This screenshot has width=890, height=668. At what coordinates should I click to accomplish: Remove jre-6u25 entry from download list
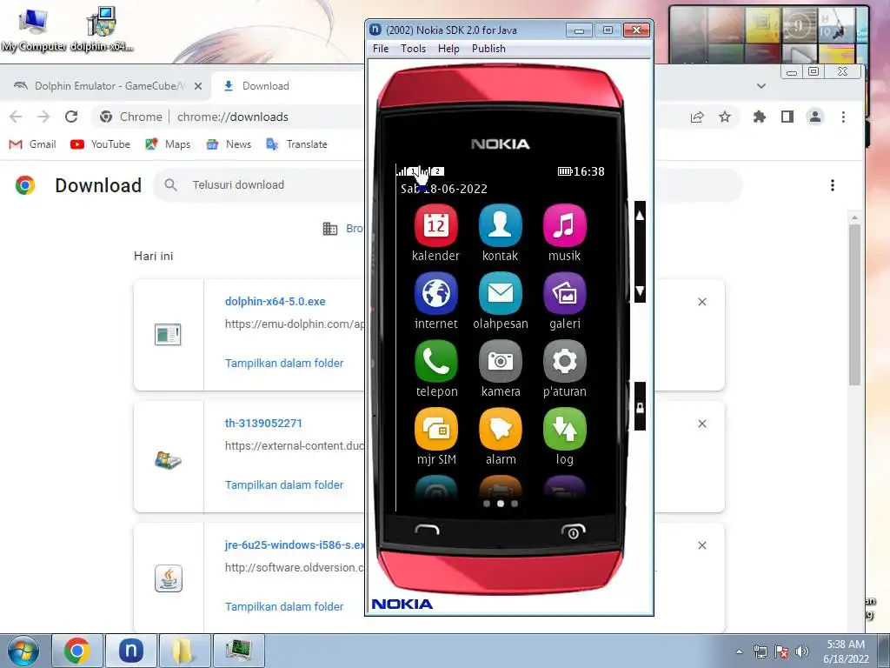[702, 545]
